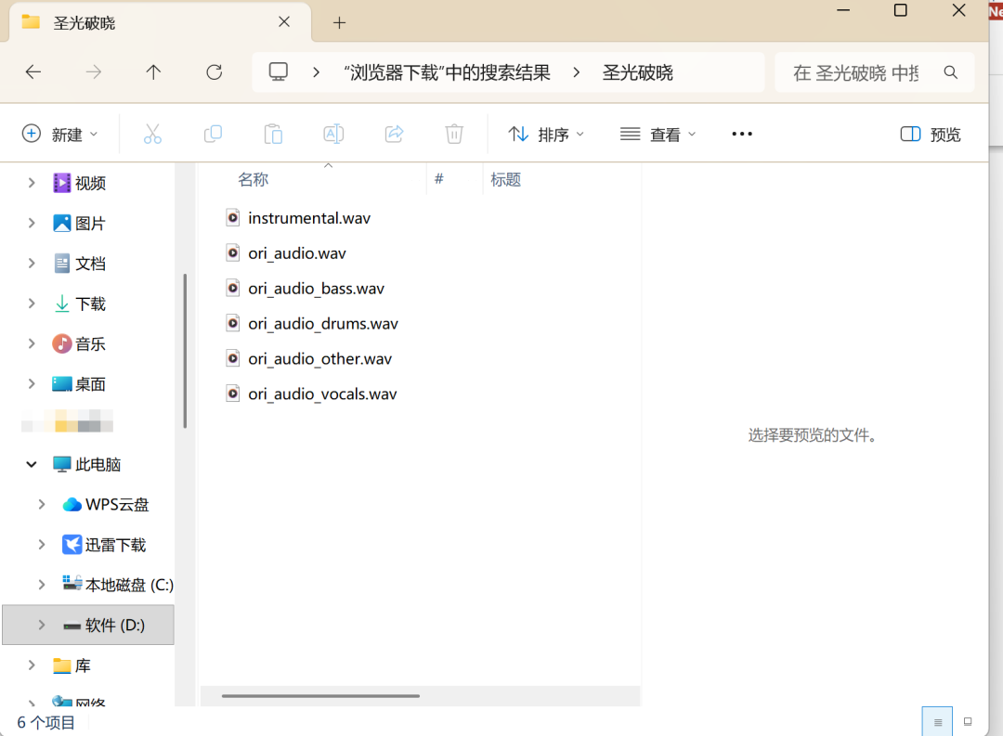Toggle the 预览 preview pane
Viewport: 1003px width, 736px height.
[x=931, y=135]
